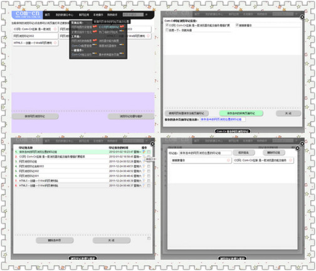This screenshot has height=271, width=316.
Task: Click 印记保存的时间 column header
Action: pos(118,147)
